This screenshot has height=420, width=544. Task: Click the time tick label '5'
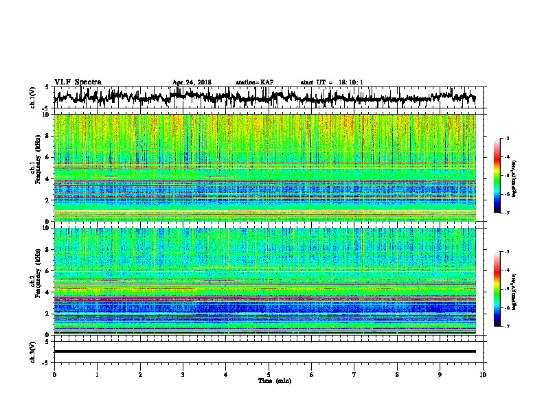point(269,375)
